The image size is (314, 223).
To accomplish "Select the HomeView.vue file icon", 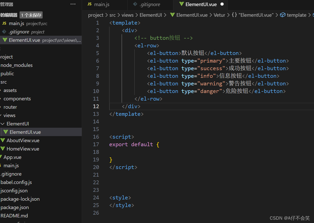I will coord(3,149).
